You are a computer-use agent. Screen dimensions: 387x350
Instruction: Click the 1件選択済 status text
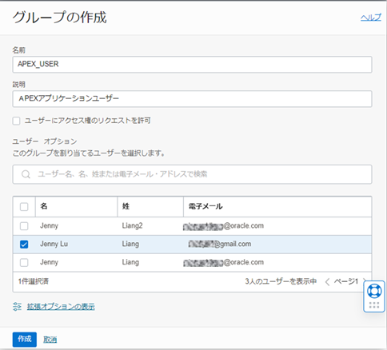[34, 281]
